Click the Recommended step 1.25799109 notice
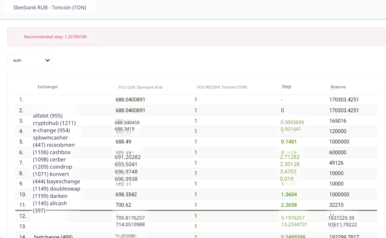 click(x=55, y=37)
